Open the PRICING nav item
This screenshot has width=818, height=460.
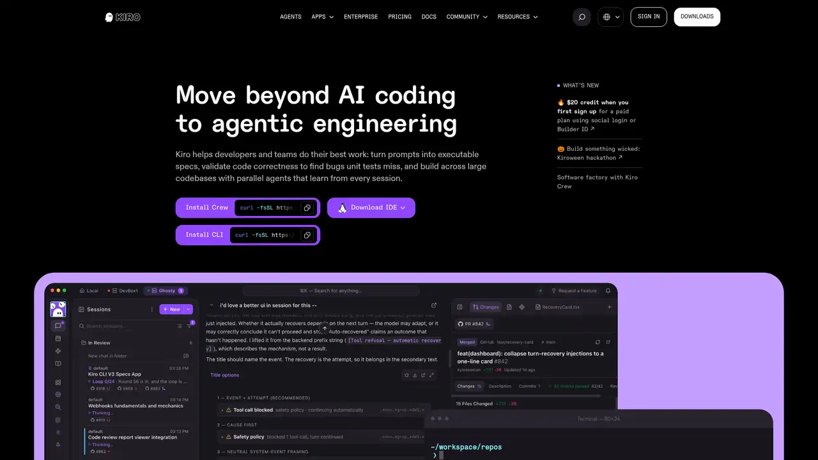coord(400,17)
